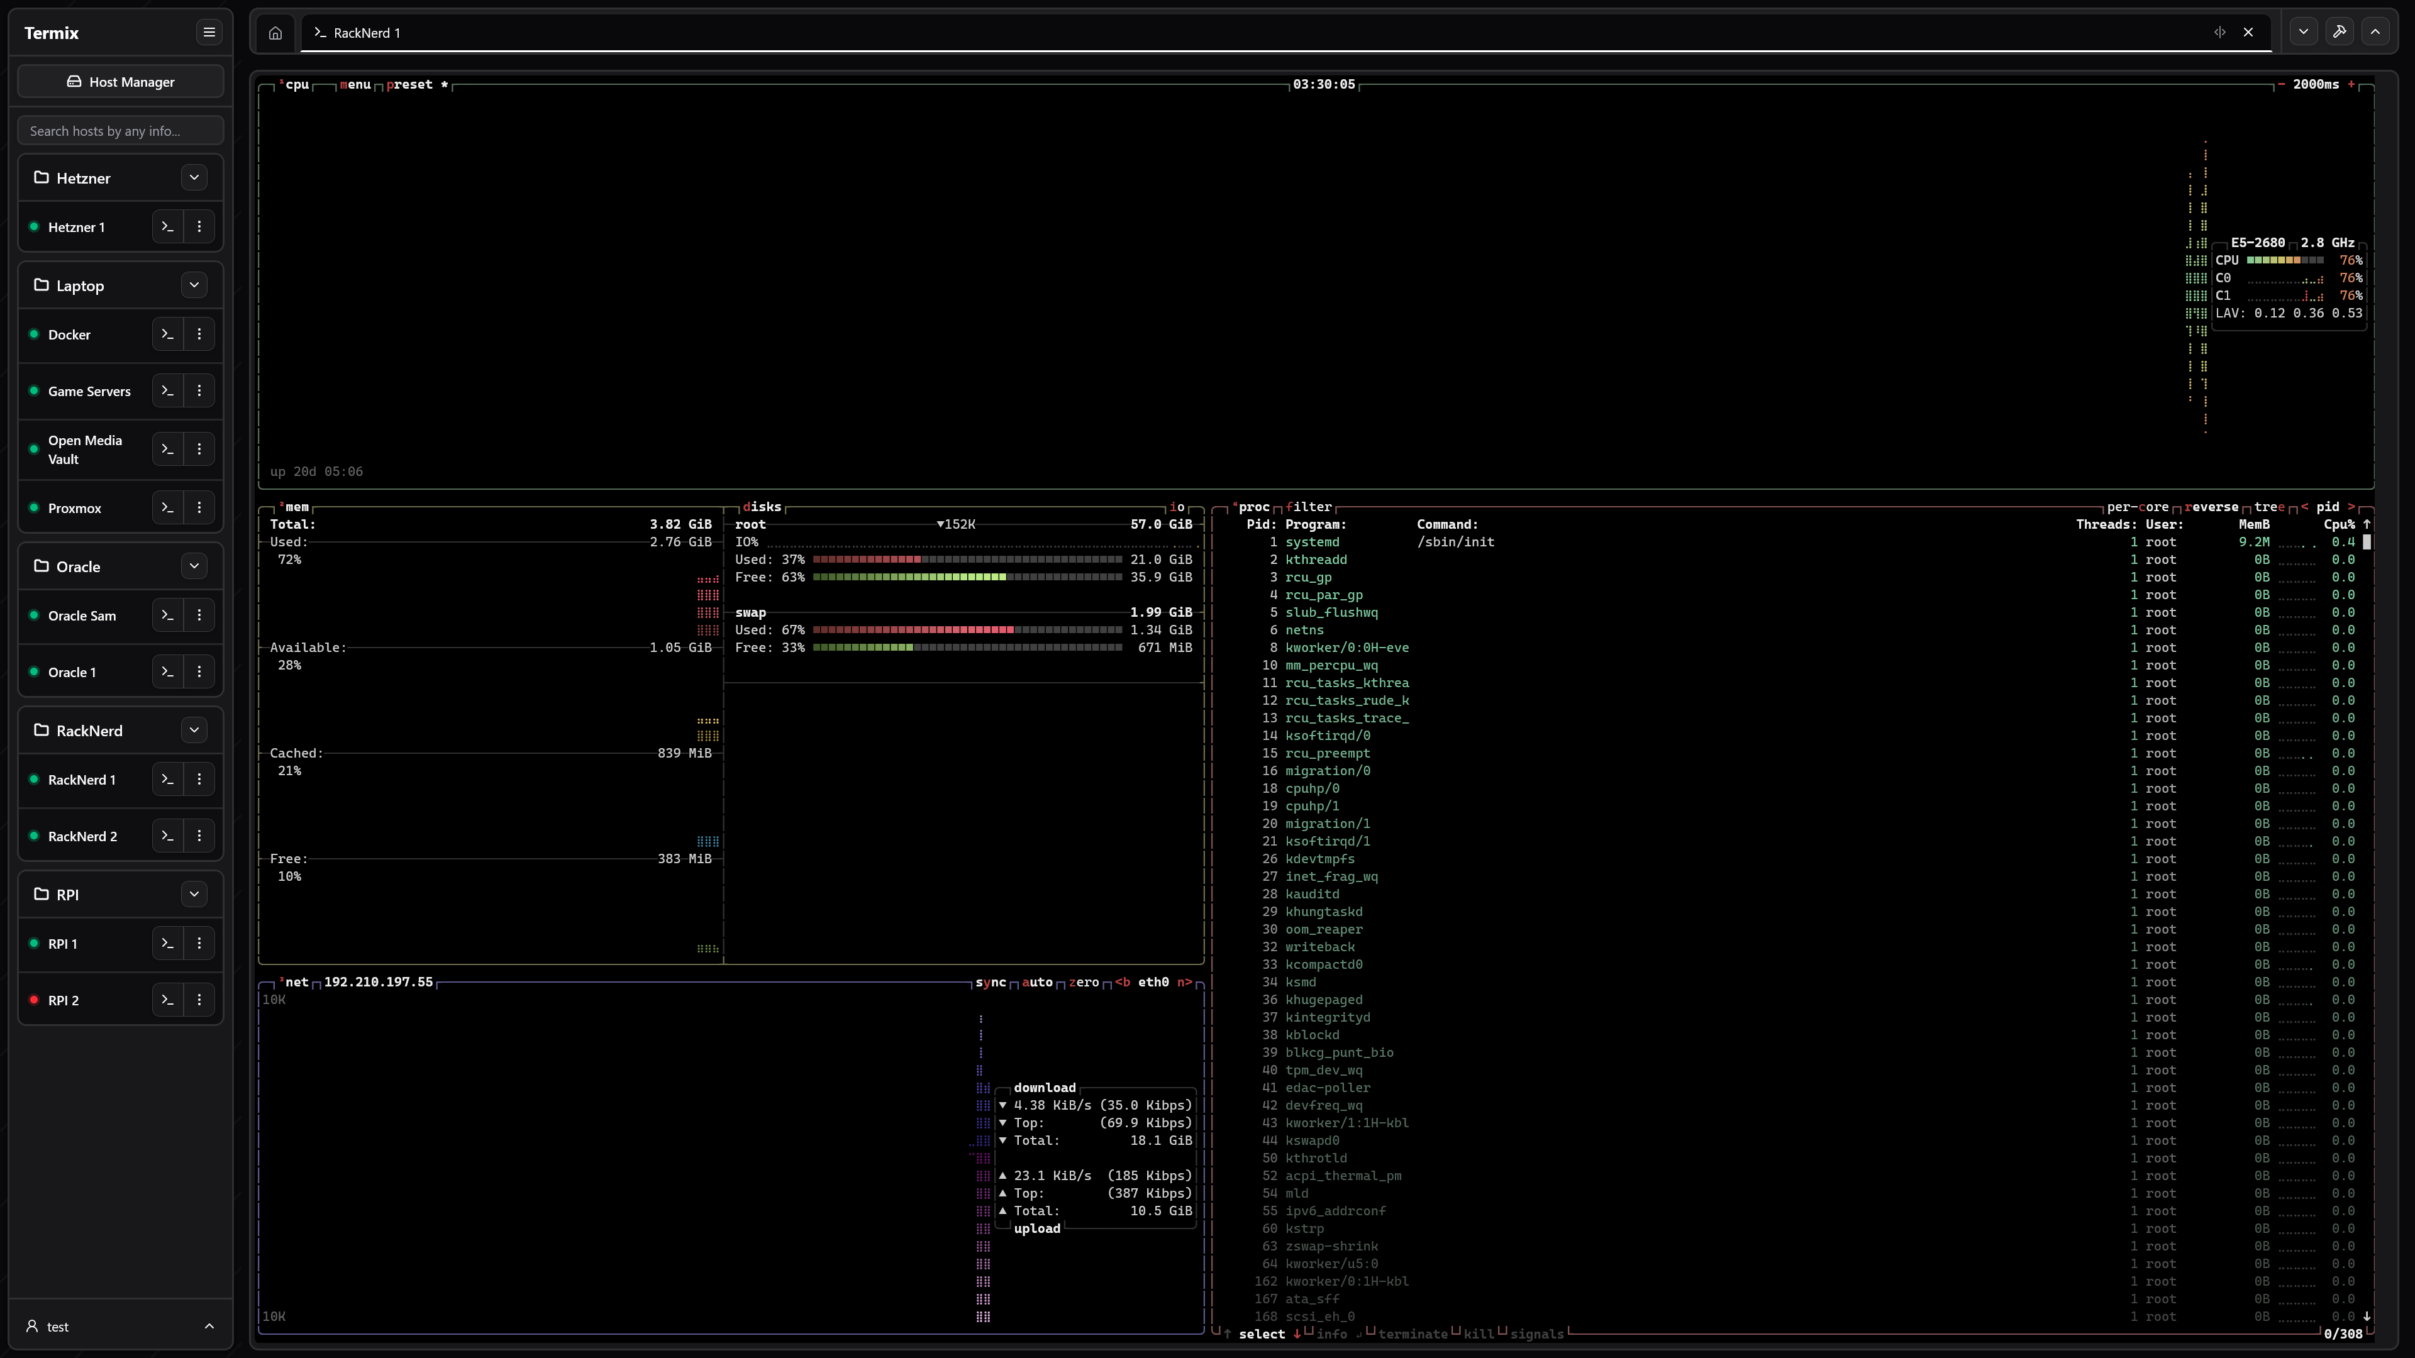The height and width of the screenshot is (1358, 2415).
Task: Toggle reverse sorting in the process list
Action: pyautogui.click(x=2211, y=507)
